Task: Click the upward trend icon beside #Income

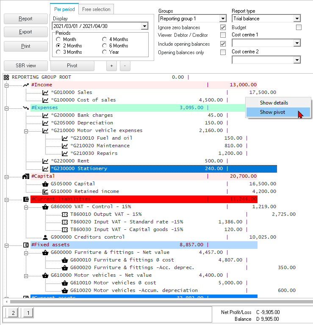Action: (x=26, y=85)
